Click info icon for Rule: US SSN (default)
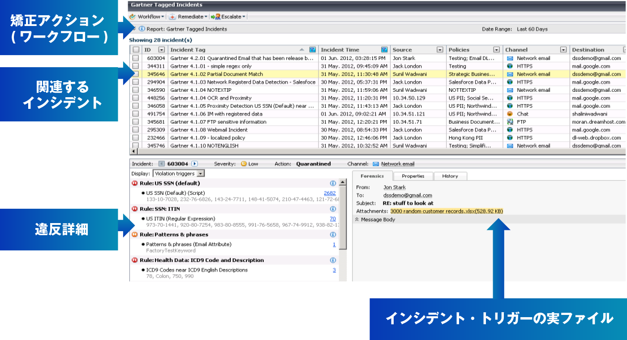 (333, 183)
